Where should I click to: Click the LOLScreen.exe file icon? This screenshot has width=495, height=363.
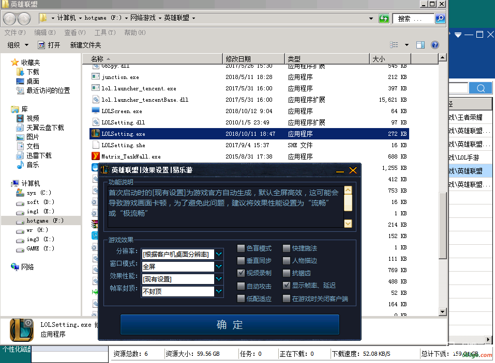[x=95, y=111]
